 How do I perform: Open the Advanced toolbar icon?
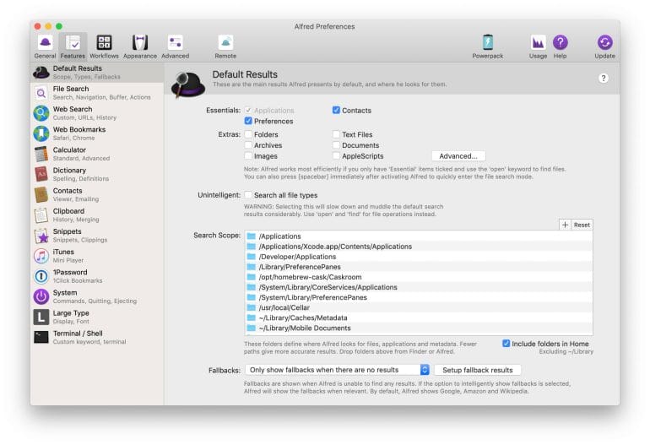[x=176, y=42]
